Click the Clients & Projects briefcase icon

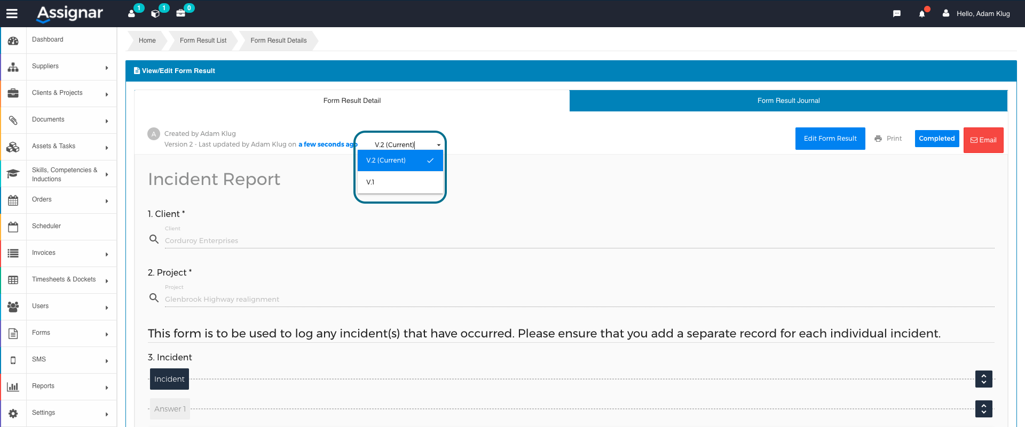[13, 94]
